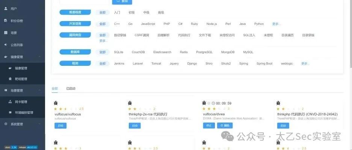Image resolution: width=352 pixels, height=150 pixels.
Task: Filter difficulty by 高级
Action: point(161,12)
